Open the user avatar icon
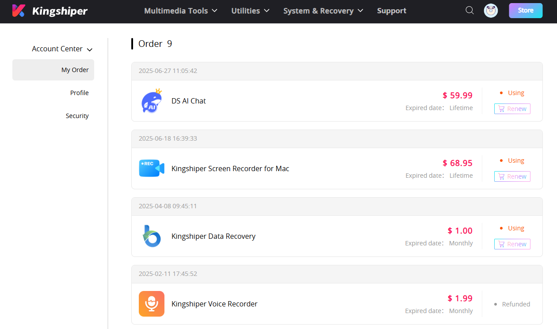Image resolution: width=557 pixels, height=329 pixels. point(491,11)
